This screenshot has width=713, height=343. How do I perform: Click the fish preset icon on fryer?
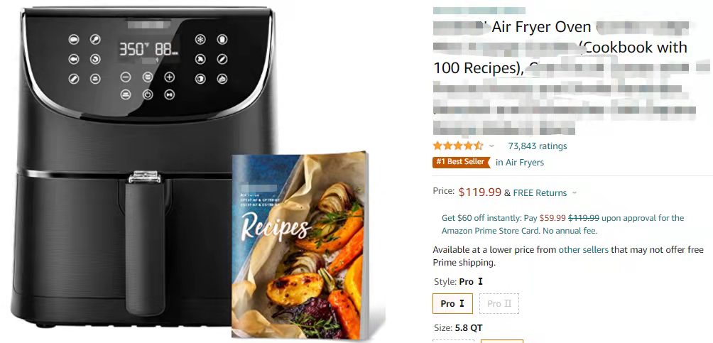[74, 59]
